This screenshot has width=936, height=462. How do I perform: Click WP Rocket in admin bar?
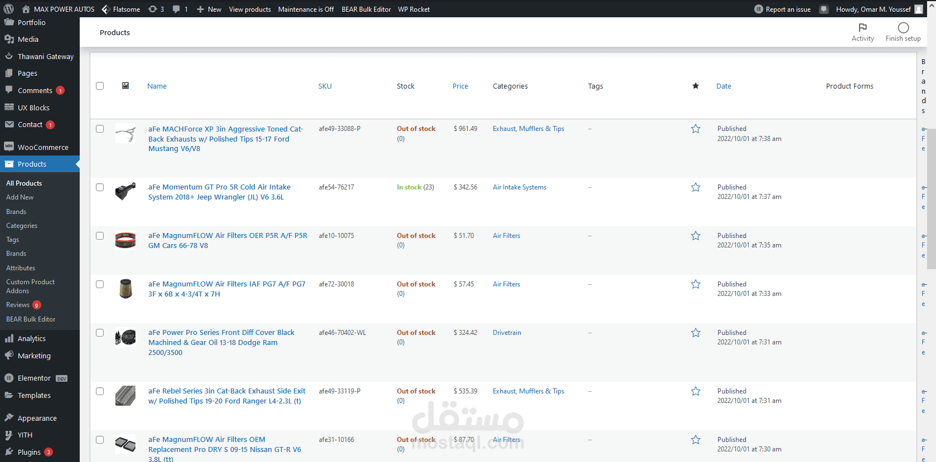414,9
